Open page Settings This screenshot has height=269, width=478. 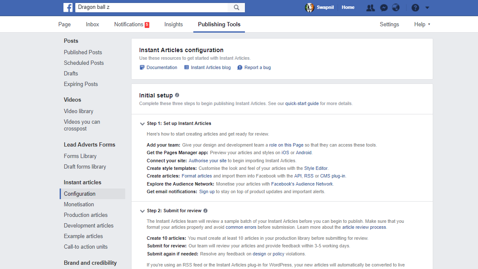[x=389, y=25]
